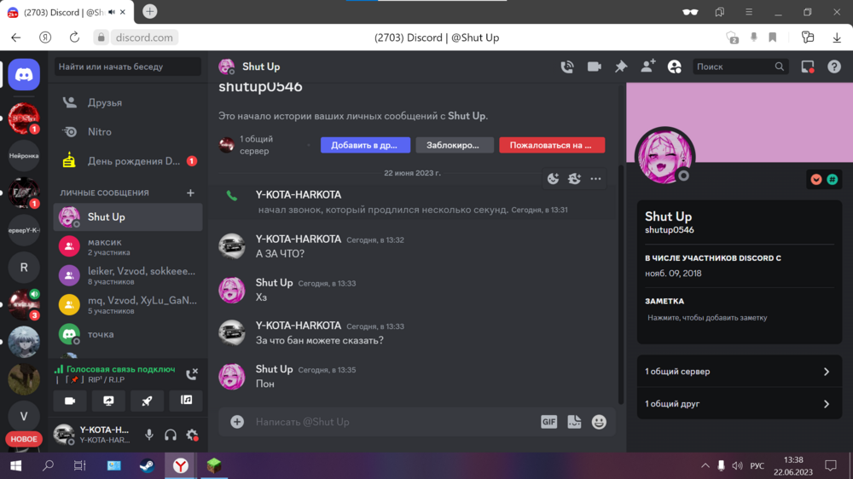Image resolution: width=853 pixels, height=479 pixels.
Task: Open Discord help question mark icon
Action: coord(834,66)
